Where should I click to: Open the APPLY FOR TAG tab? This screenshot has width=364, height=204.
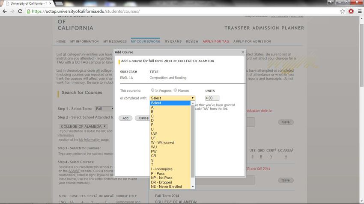click(x=216, y=41)
